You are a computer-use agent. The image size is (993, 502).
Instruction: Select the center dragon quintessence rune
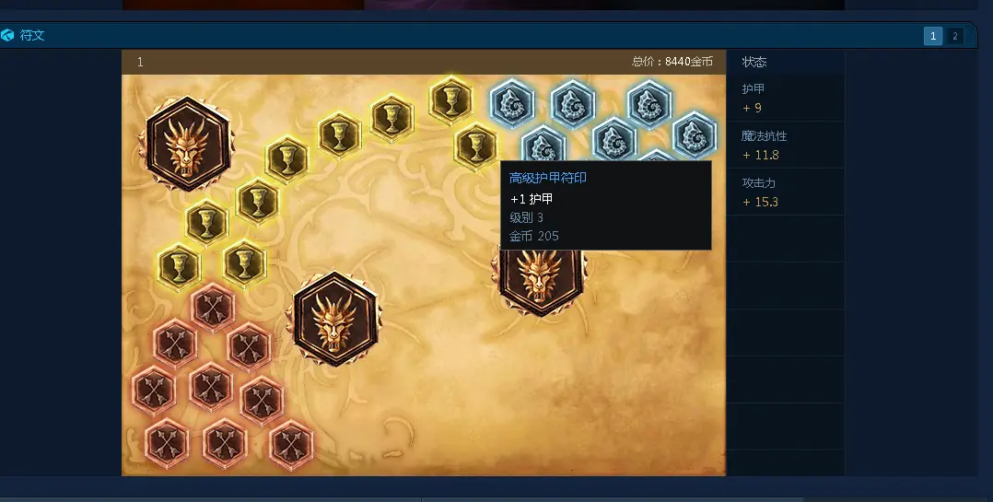coord(334,319)
